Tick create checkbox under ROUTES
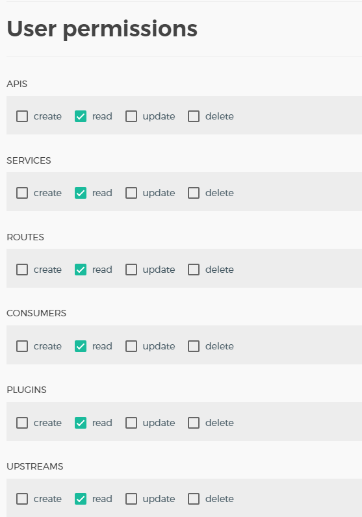 pos(22,270)
